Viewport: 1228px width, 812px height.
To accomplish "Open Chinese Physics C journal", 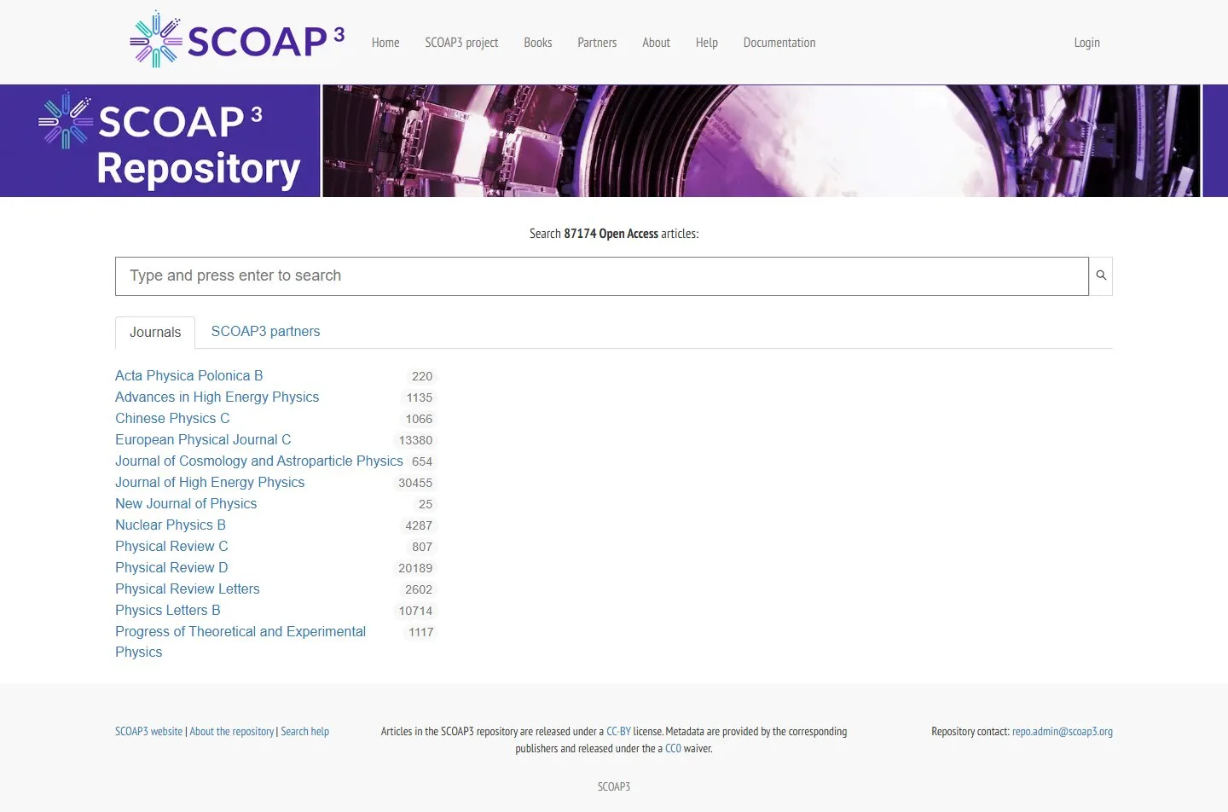I will click(x=172, y=419).
